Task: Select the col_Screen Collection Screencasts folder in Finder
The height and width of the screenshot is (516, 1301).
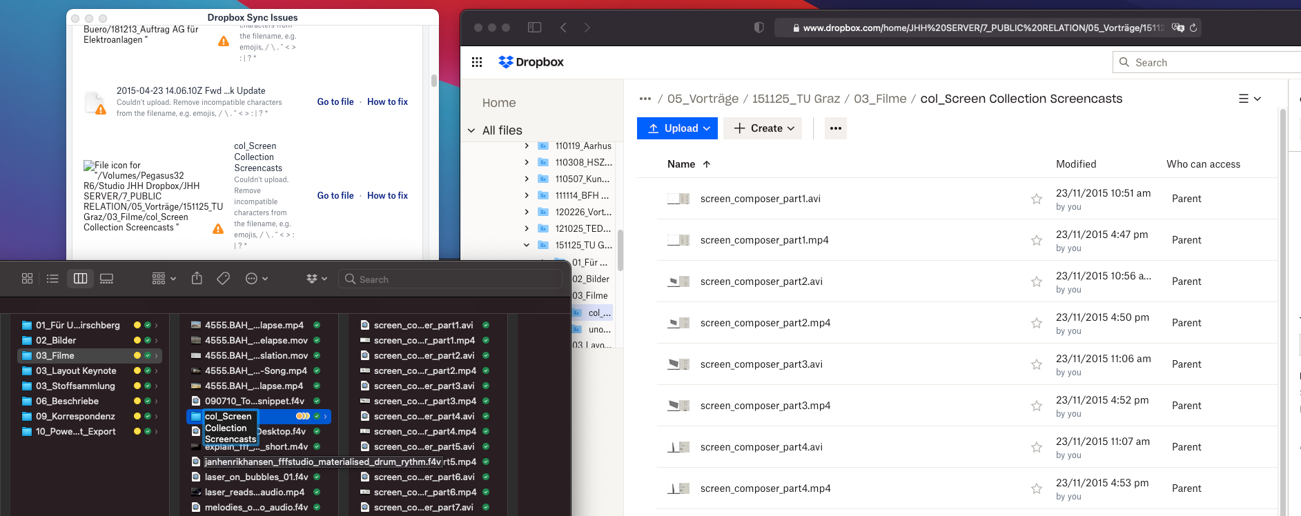Action: click(x=259, y=416)
